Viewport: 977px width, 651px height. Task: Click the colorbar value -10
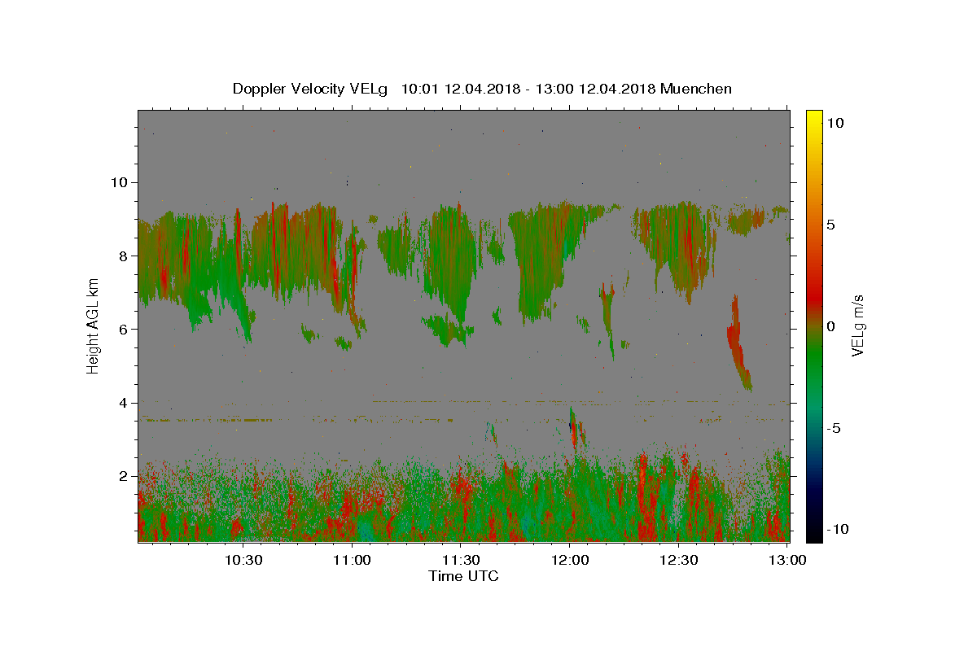(836, 529)
